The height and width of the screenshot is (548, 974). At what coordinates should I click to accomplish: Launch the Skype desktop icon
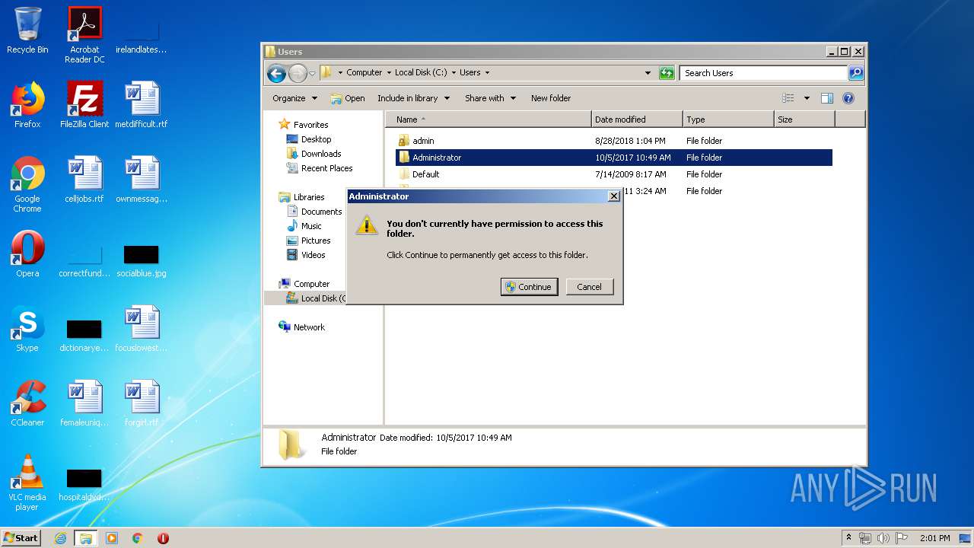coord(27,329)
